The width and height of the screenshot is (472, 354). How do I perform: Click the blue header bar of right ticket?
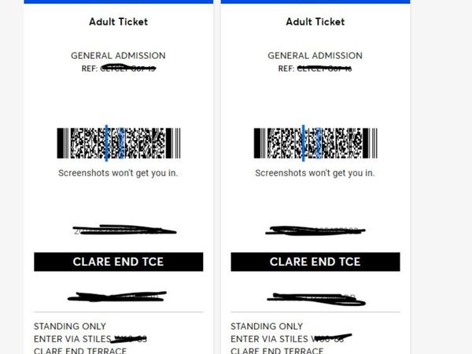(x=315, y=2)
